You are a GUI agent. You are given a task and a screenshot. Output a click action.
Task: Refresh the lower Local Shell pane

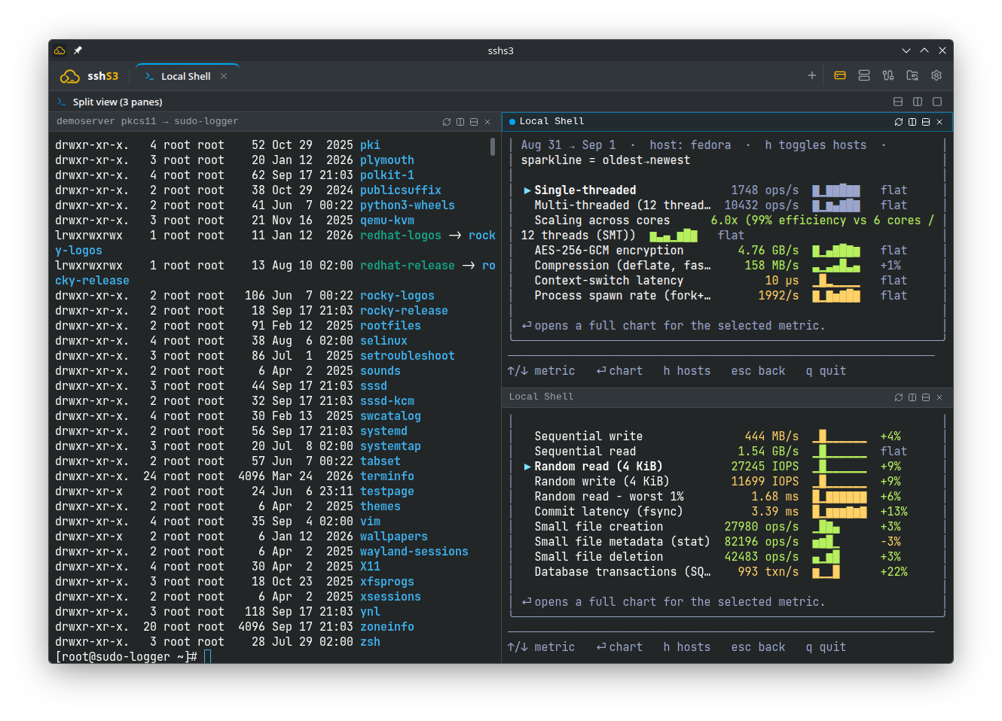[899, 397]
